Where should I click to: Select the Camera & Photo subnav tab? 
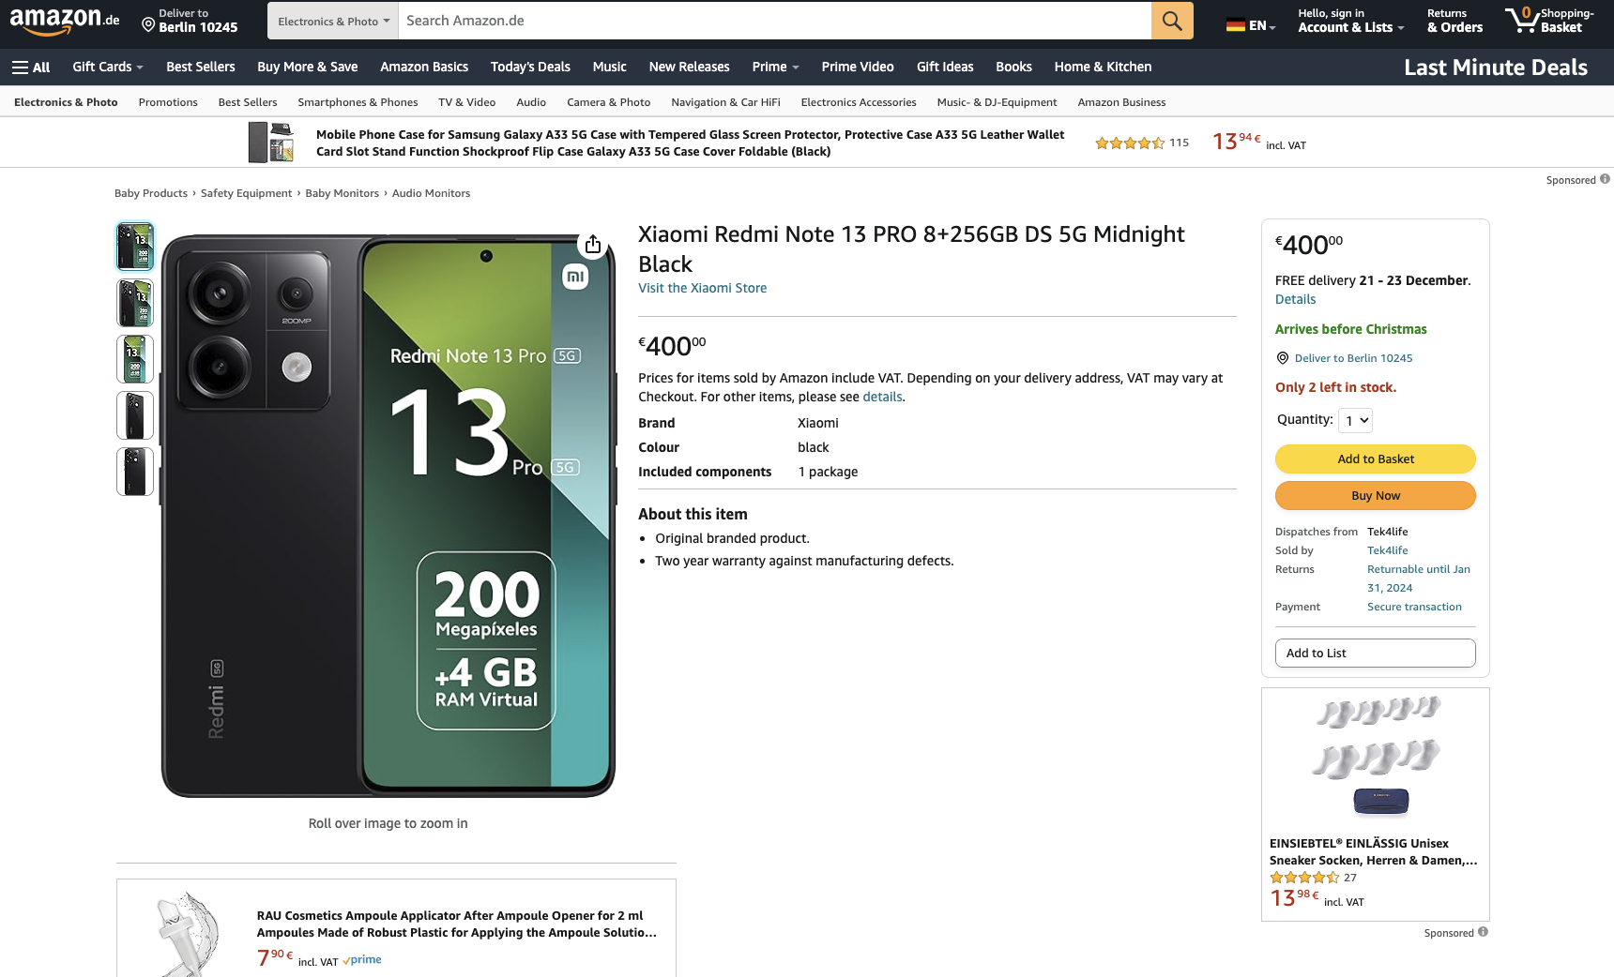pos(608,102)
